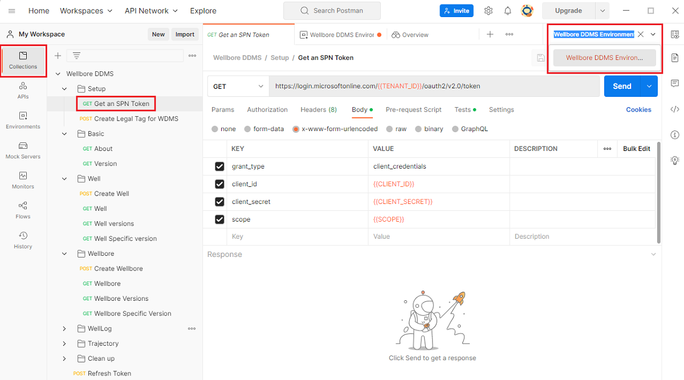Open the Upgrade dropdown arrow
684x380 pixels.
pyautogui.click(x=602, y=11)
